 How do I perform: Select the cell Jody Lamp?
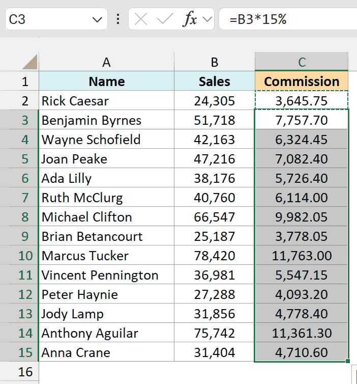106,314
